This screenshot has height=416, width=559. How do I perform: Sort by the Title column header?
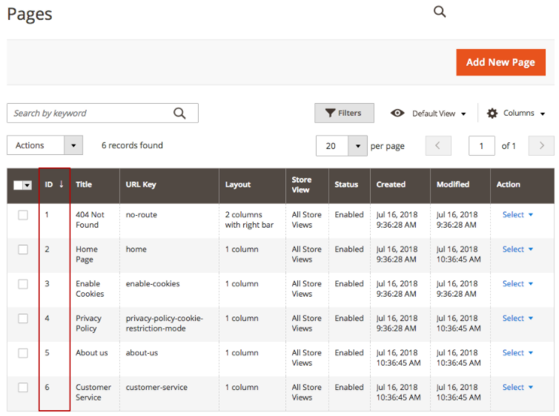point(84,185)
